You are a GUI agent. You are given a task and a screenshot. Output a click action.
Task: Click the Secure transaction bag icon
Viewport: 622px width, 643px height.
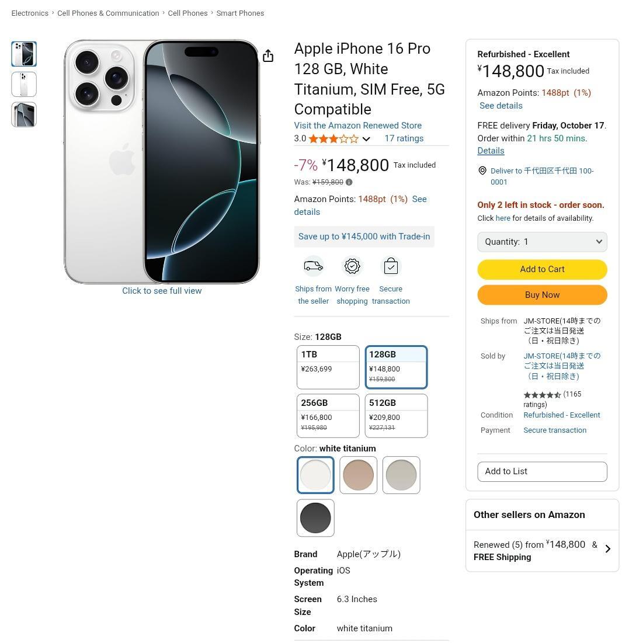click(x=391, y=266)
